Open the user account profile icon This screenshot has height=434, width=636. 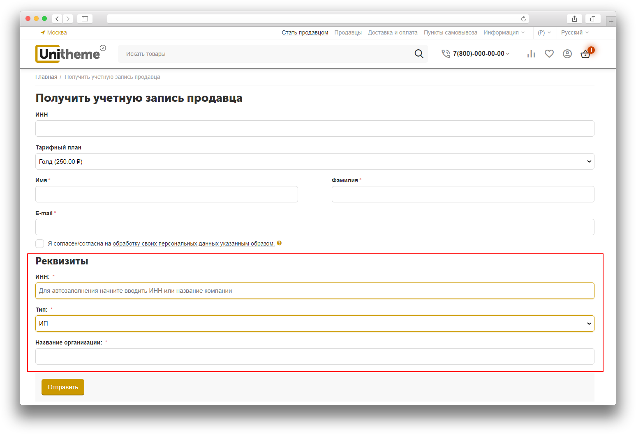pyautogui.click(x=567, y=54)
